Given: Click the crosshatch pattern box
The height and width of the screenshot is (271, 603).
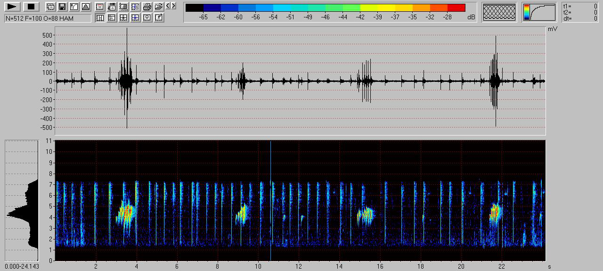Looking at the screenshot, I should [x=499, y=12].
